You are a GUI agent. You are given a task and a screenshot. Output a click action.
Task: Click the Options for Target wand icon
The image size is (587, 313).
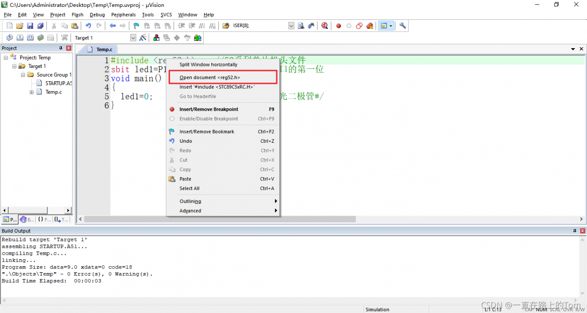click(x=143, y=38)
